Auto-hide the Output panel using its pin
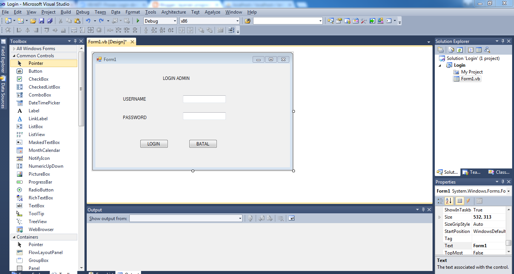 tap(423, 210)
